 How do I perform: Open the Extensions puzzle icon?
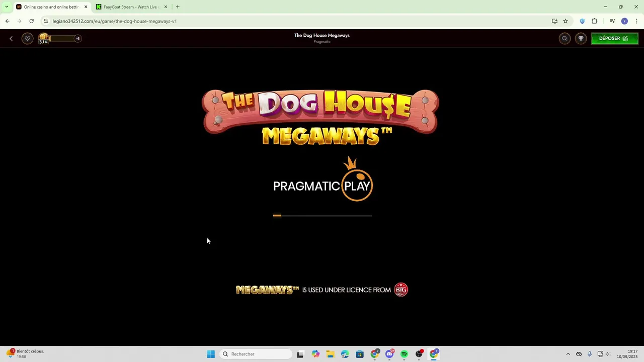point(595,21)
